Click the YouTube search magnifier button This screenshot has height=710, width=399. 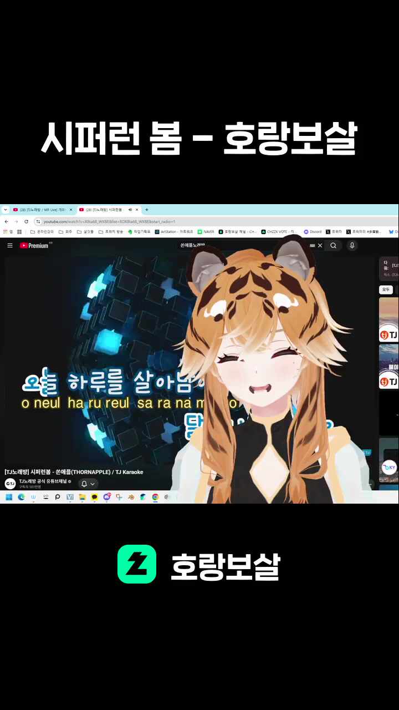point(333,245)
